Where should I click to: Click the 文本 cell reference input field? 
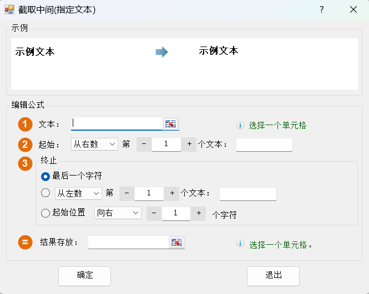(x=117, y=124)
